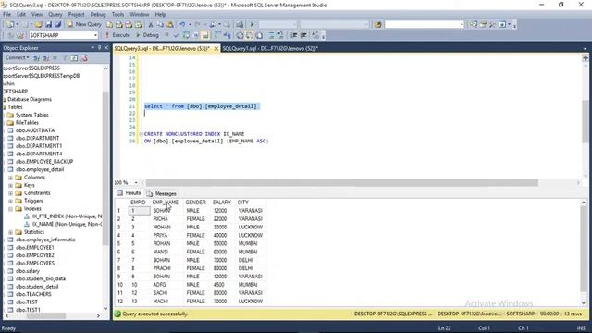Open the Query menu

point(55,15)
